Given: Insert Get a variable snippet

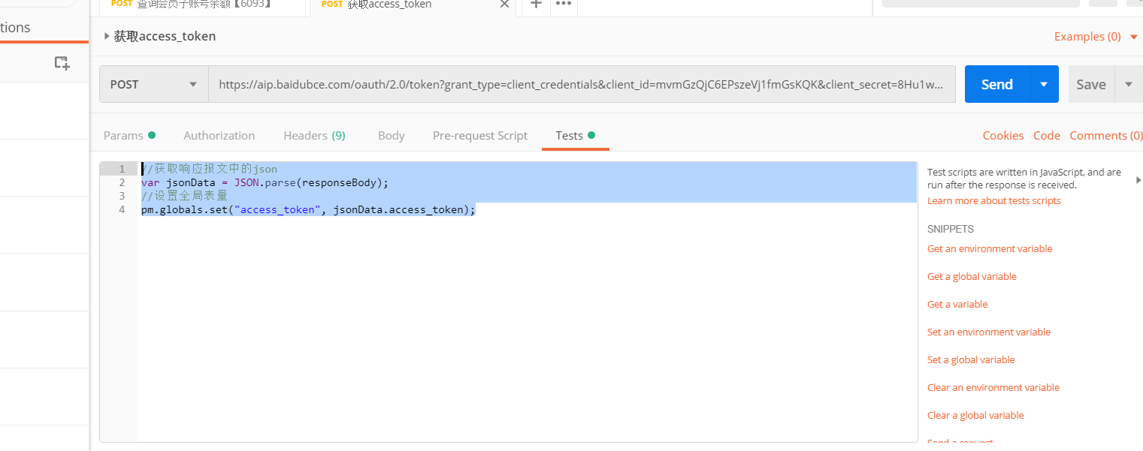Looking at the screenshot, I should 957,304.
